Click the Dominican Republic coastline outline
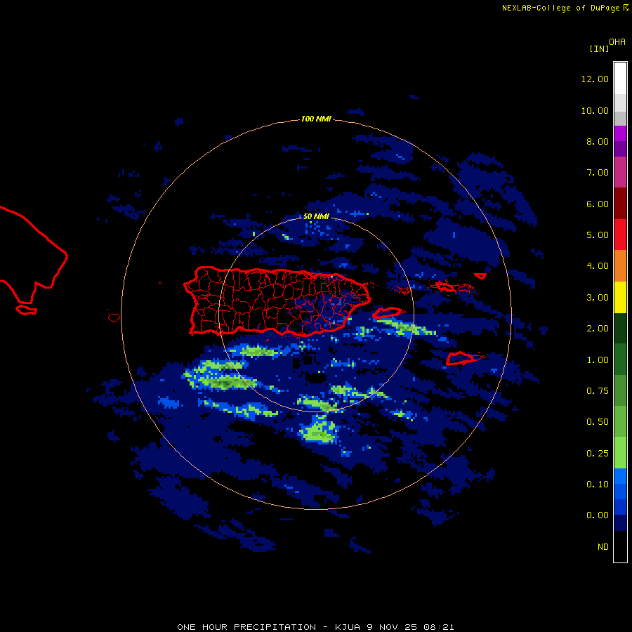Screen dimensions: 632x632 pos(34,255)
